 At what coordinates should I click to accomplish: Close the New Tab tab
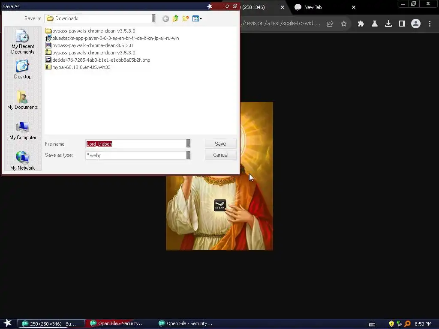pos(354,7)
